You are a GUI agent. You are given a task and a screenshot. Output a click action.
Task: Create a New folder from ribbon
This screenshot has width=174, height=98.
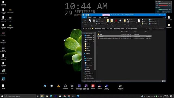(125, 22)
